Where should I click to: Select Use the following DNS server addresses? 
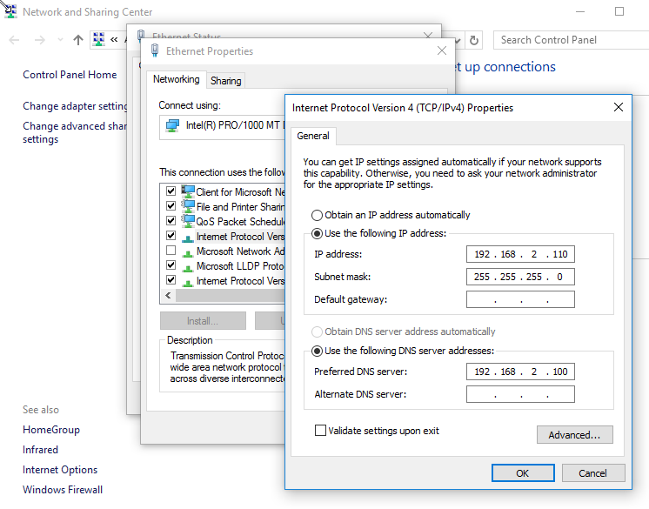[x=318, y=351]
